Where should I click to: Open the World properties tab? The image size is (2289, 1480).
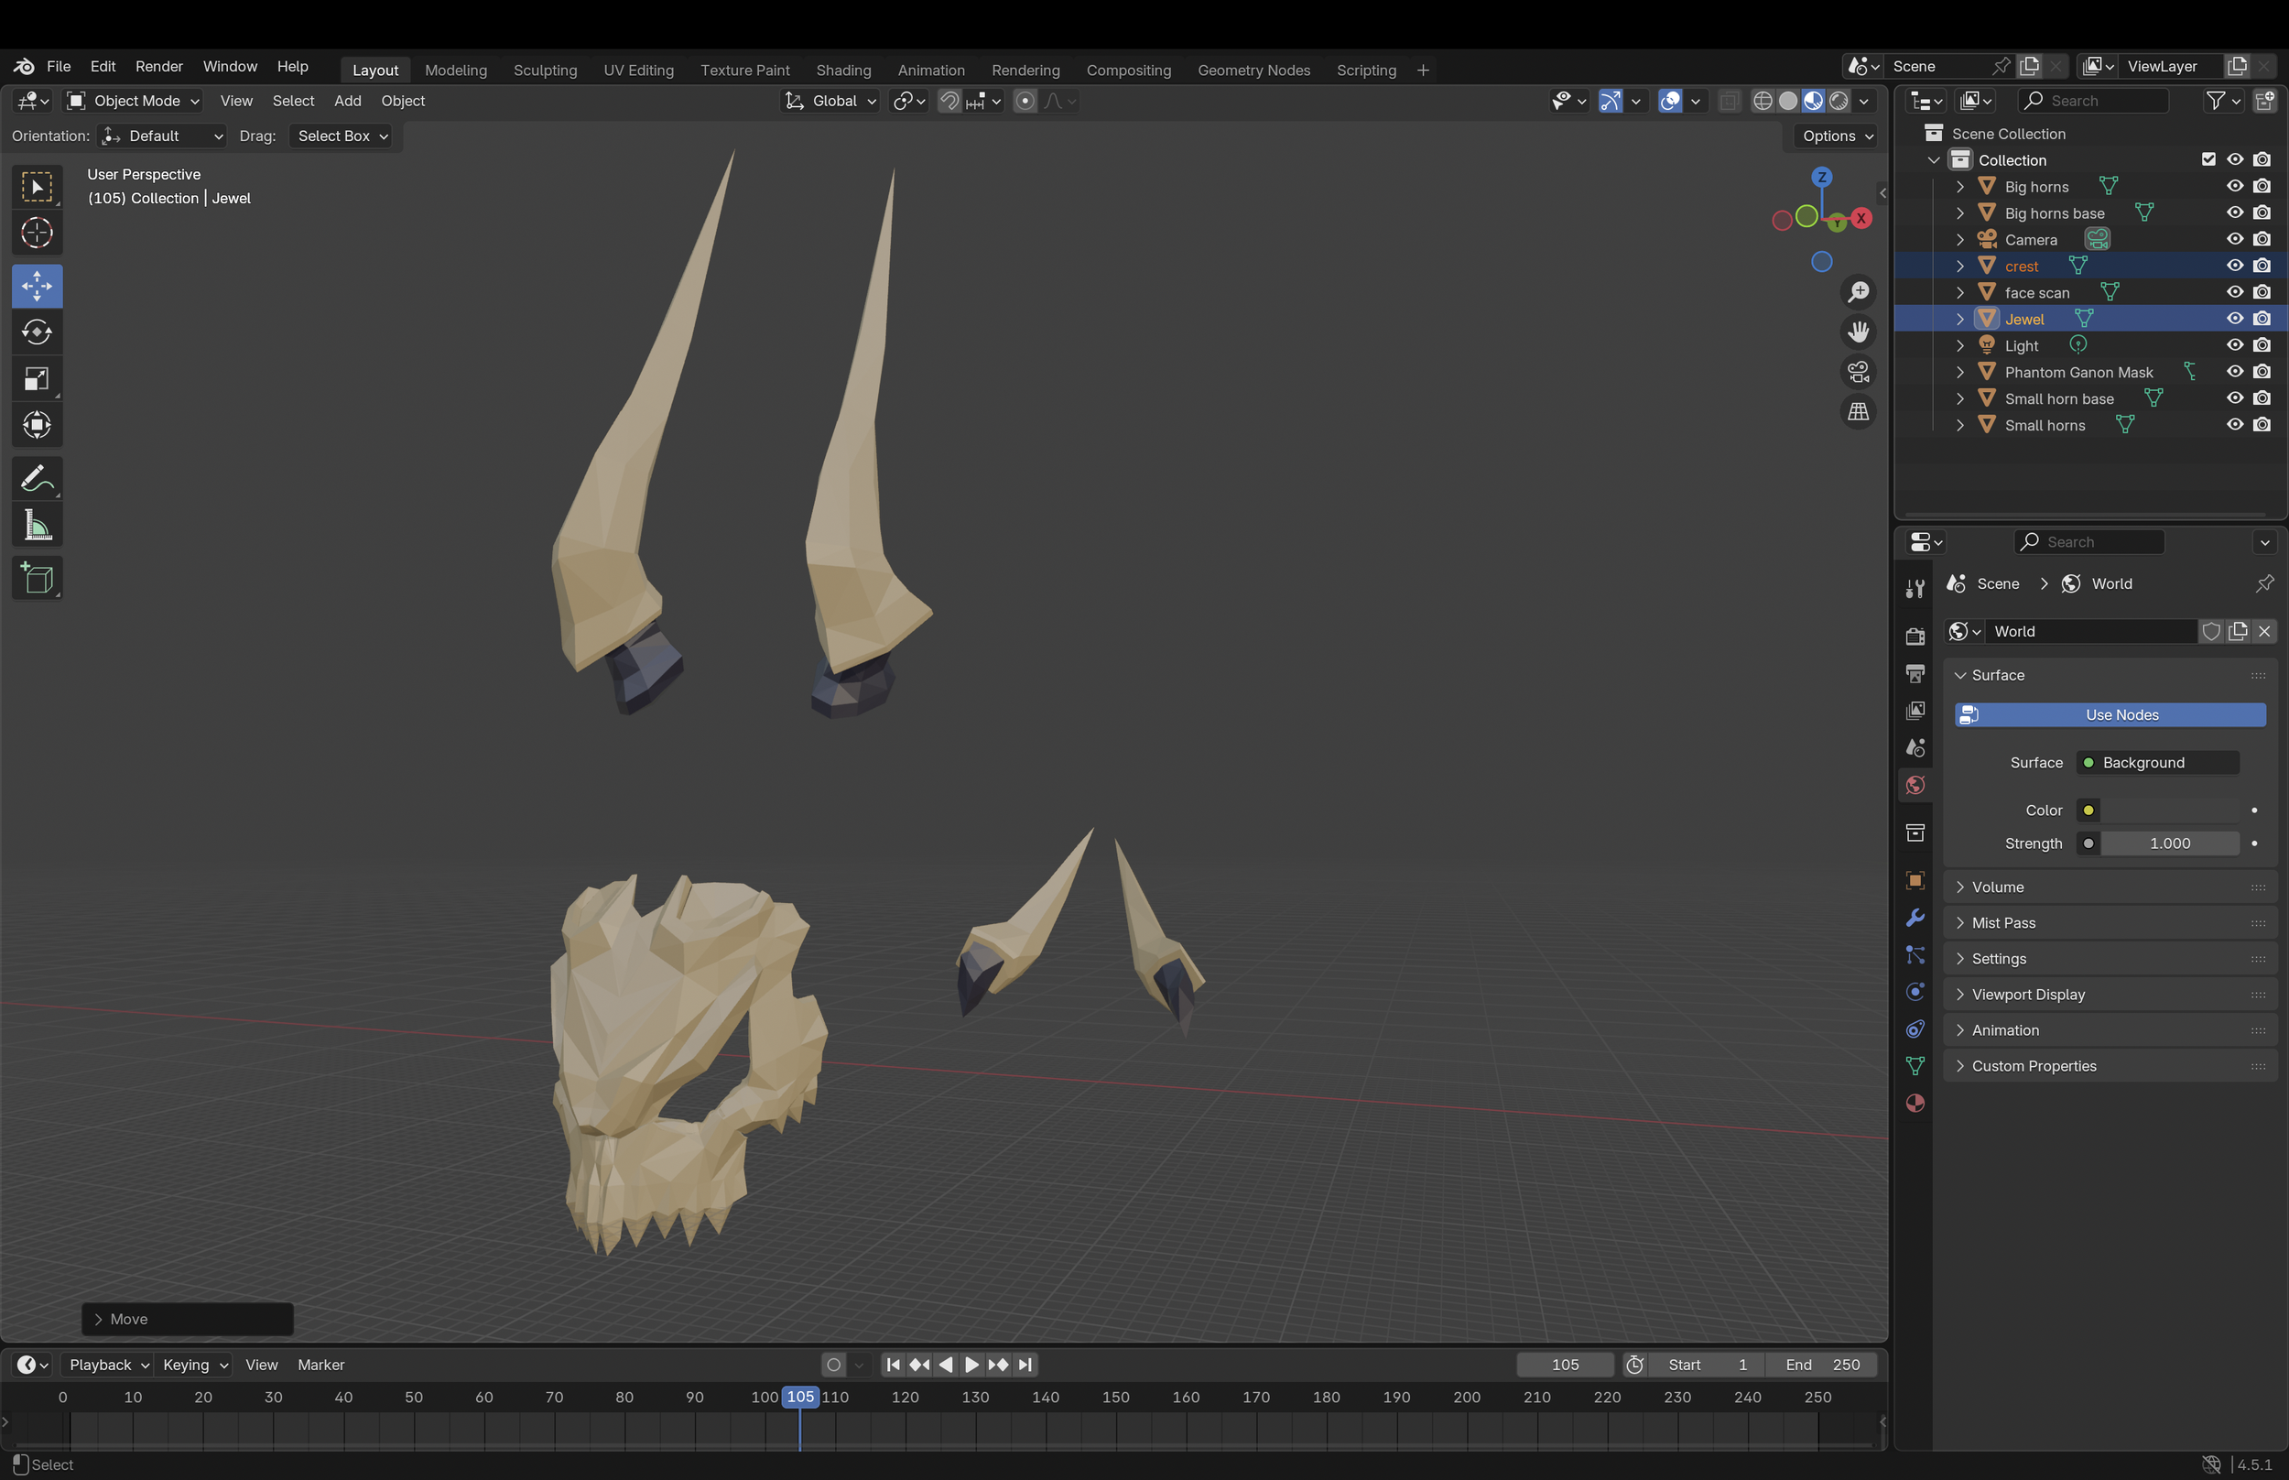tap(1915, 785)
